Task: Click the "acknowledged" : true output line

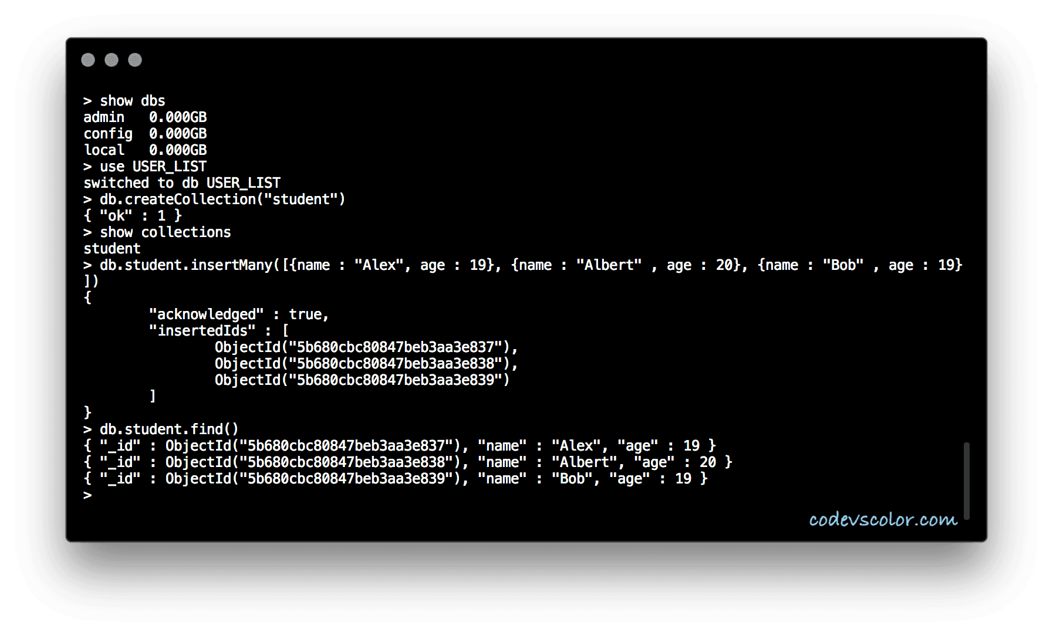Action: (239, 314)
